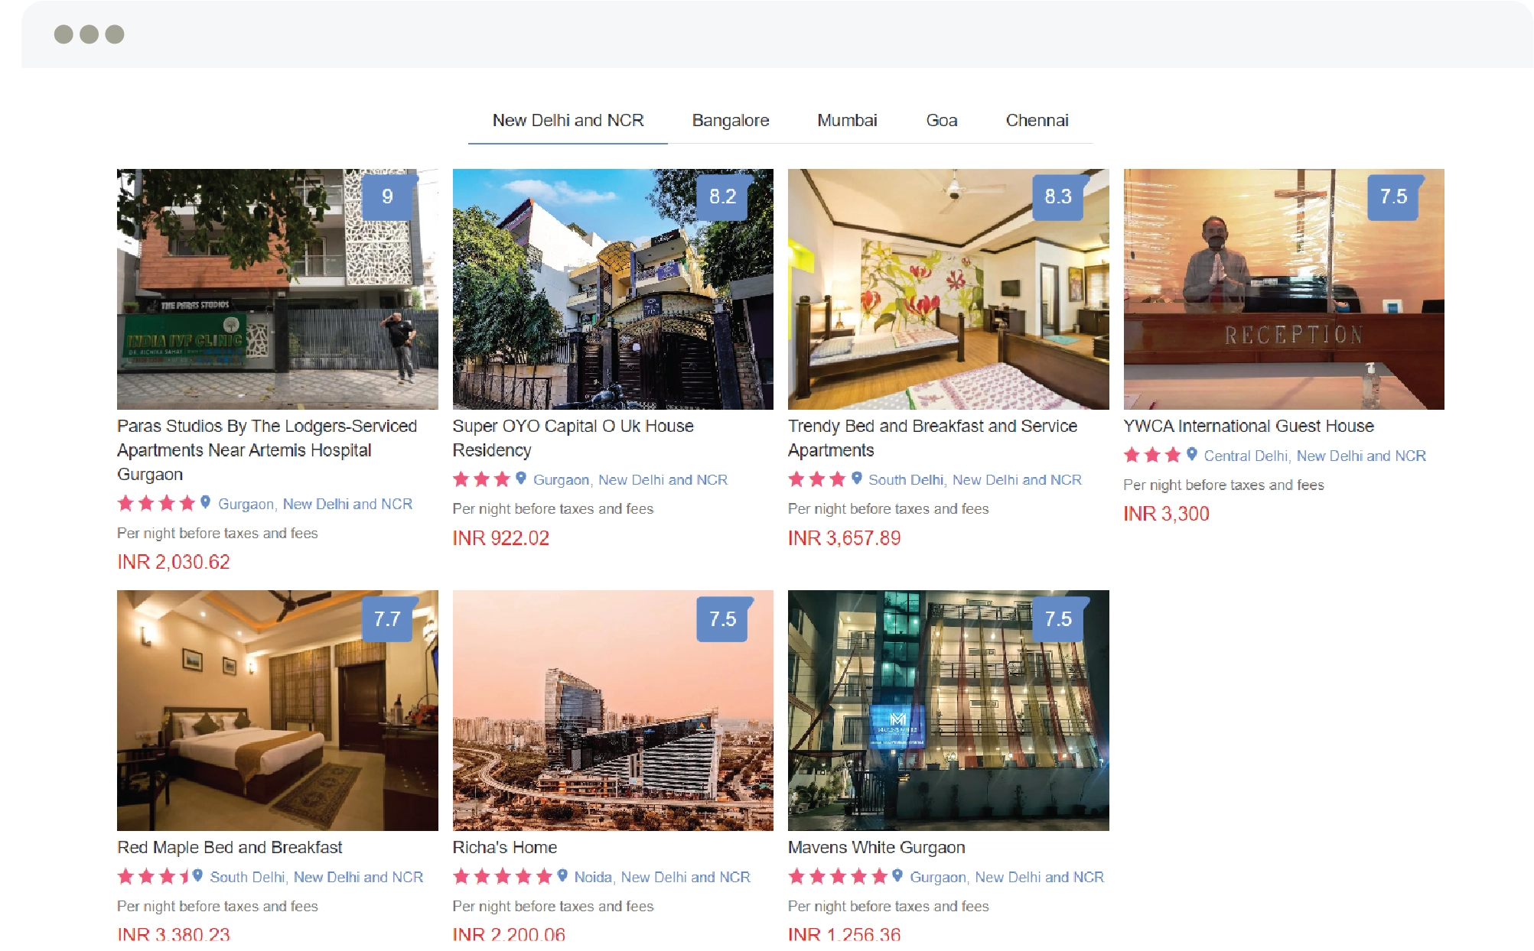Image resolution: width=1534 pixels, height=951 pixels.
Task: Click the Super OYO Capital O photo
Action: click(x=613, y=289)
